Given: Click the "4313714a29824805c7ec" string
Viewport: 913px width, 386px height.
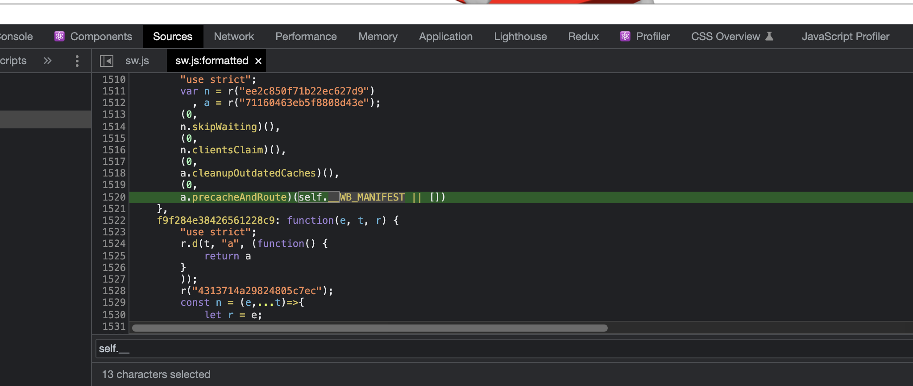Looking at the screenshot, I should tap(257, 291).
